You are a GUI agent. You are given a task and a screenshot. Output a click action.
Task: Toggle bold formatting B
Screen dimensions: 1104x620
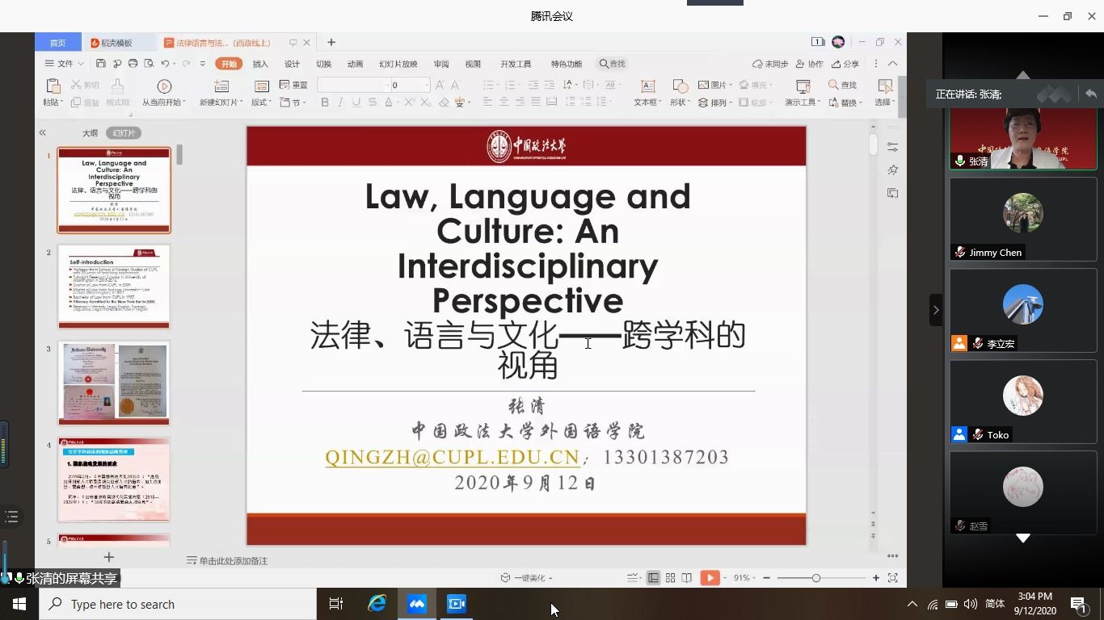point(325,103)
